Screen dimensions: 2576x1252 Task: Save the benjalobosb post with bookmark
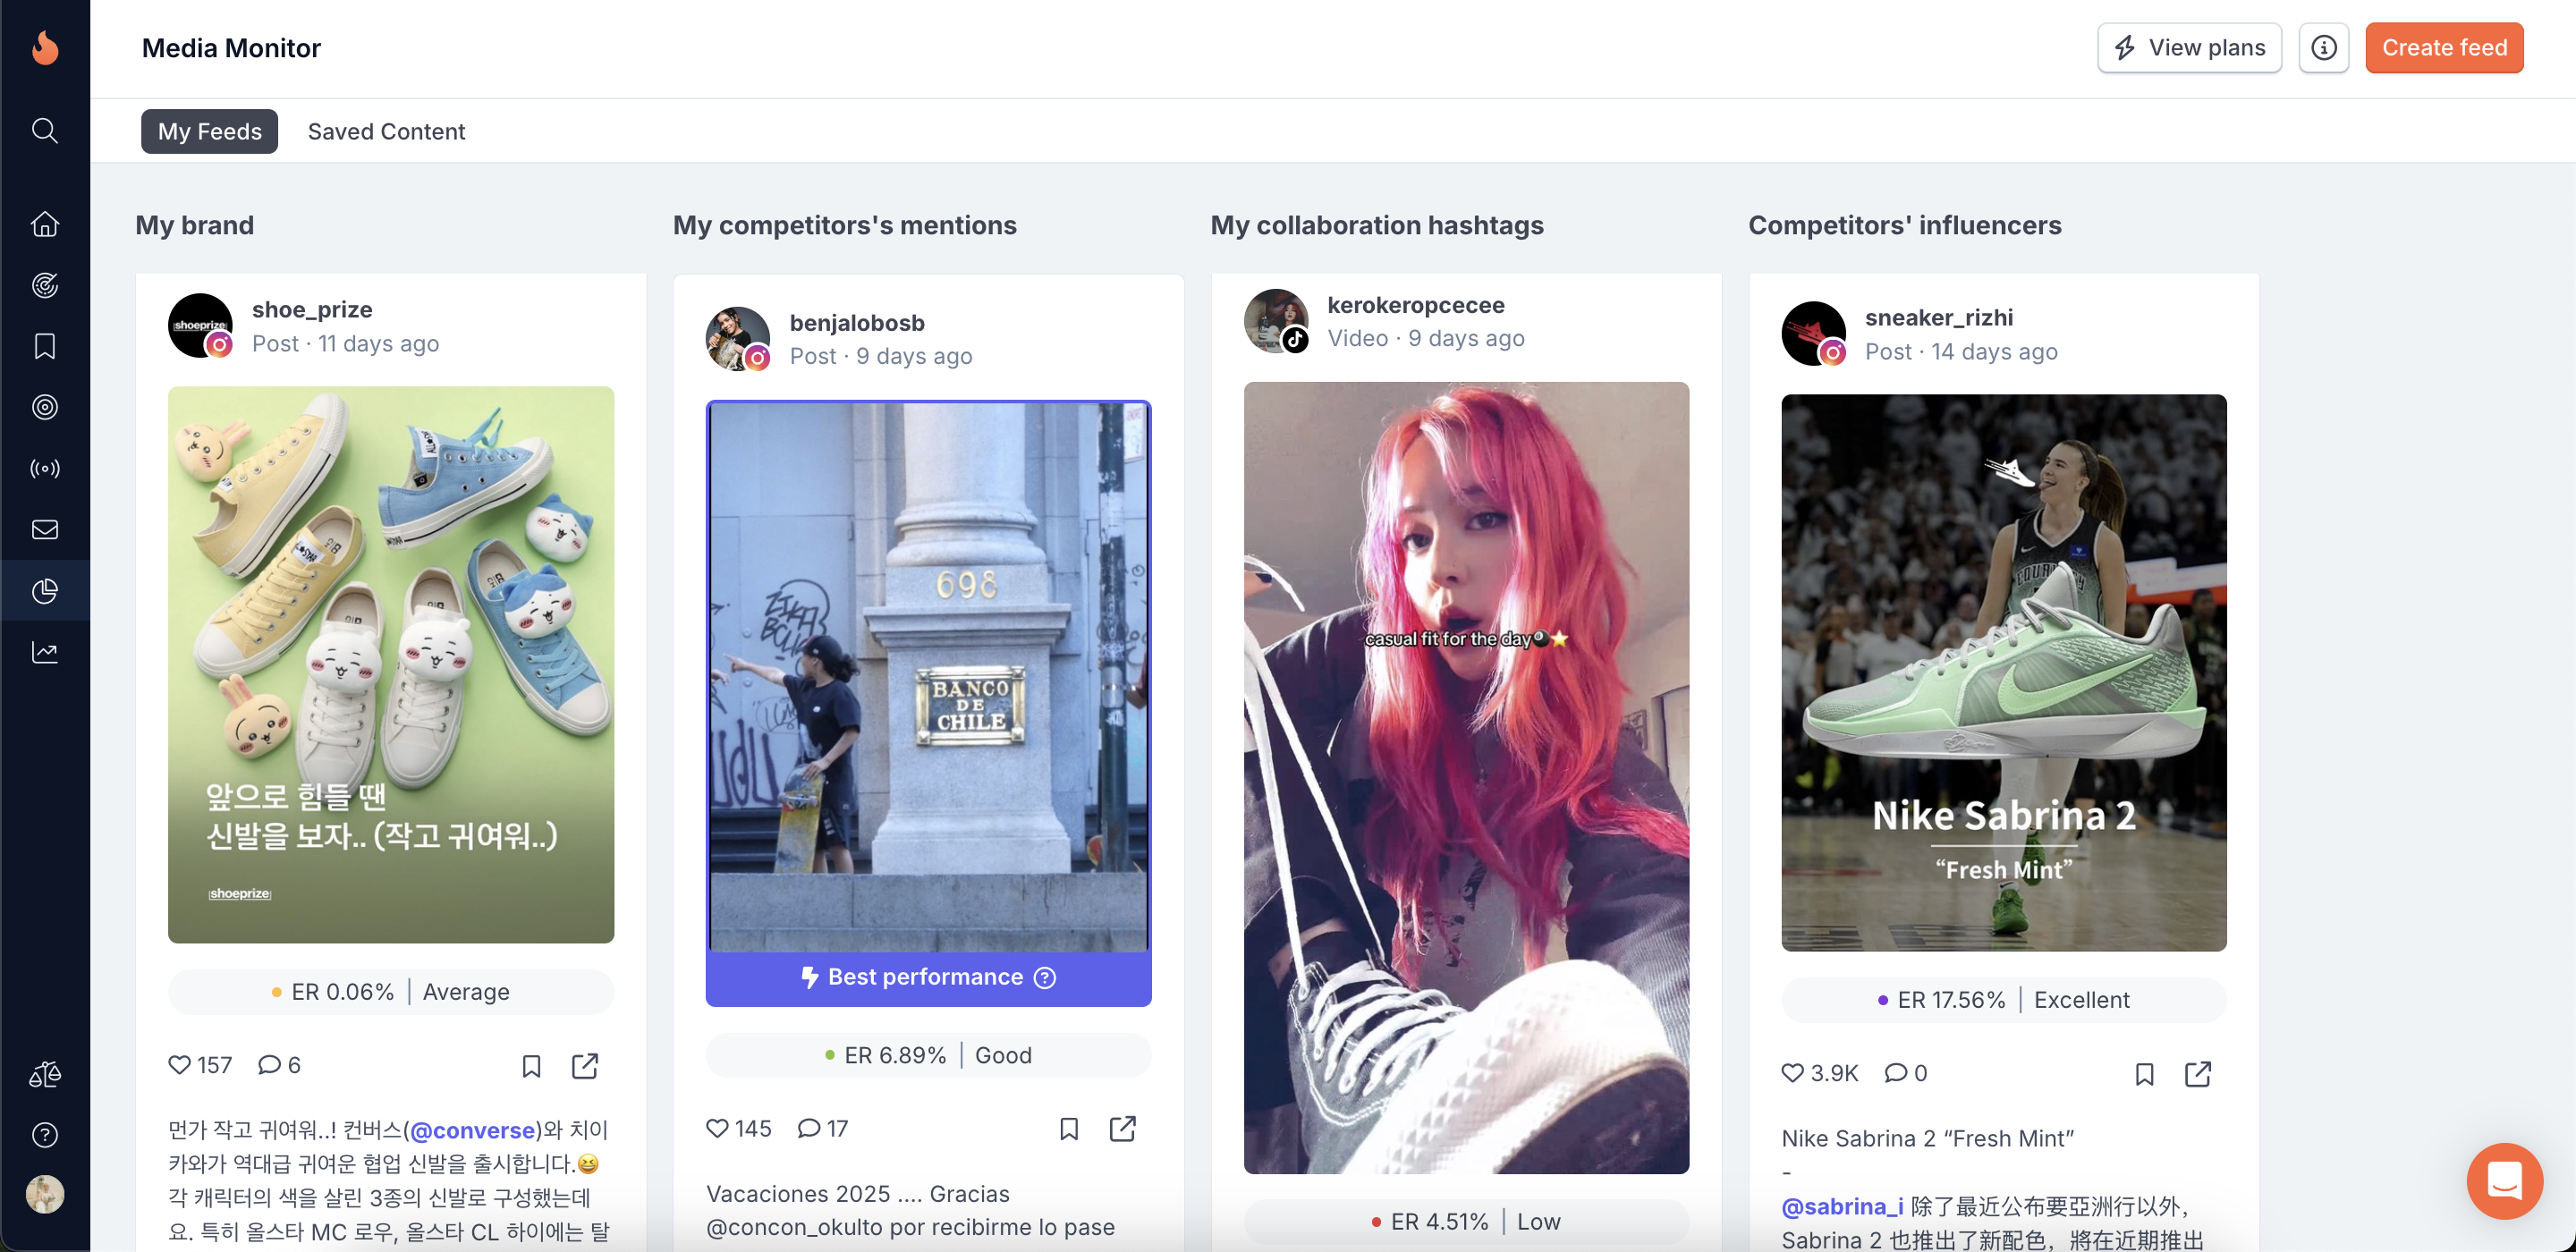pos(1068,1129)
